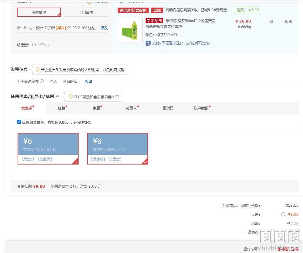Click the 商品明细 invoice content text

tap(70, 81)
